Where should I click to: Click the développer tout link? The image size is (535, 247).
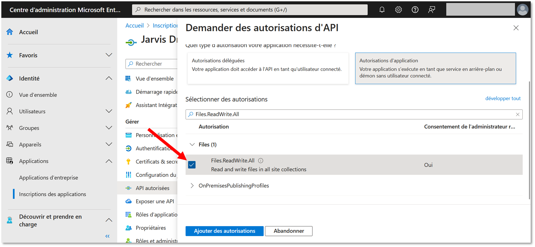pos(503,99)
